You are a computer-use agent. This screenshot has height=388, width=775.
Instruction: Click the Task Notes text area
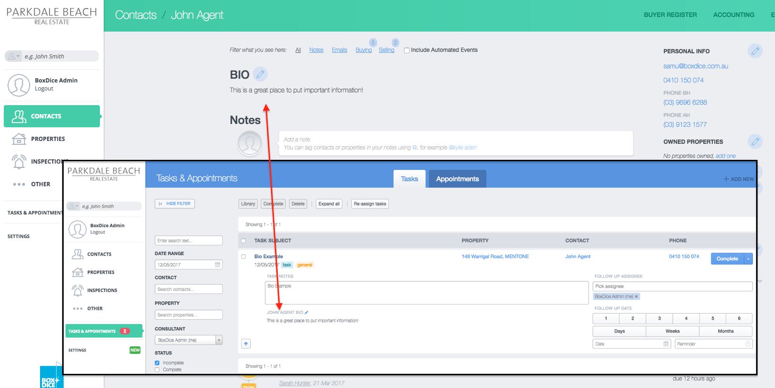[x=427, y=293]
